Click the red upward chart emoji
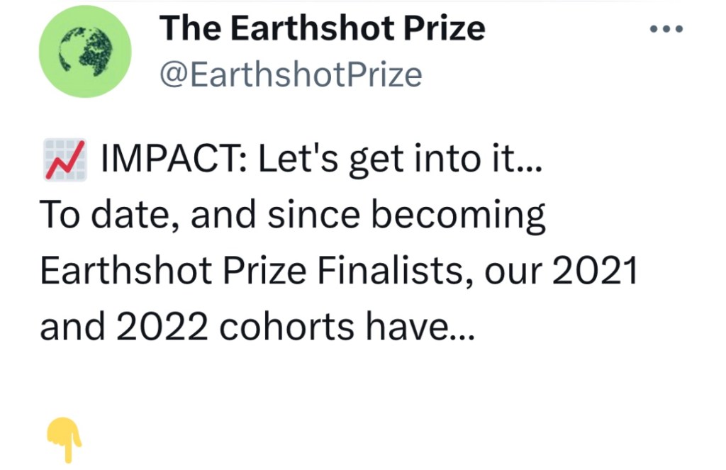 point(65,160)
